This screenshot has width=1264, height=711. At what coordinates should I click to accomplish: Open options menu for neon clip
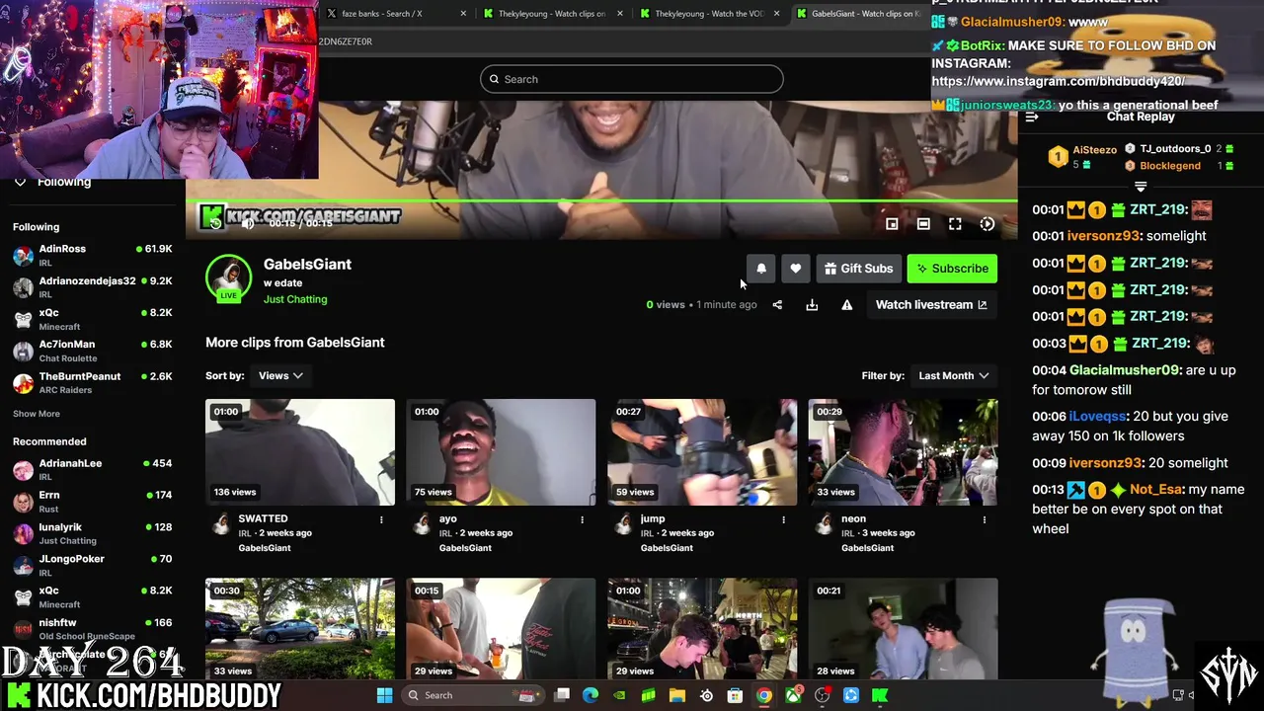[x=984, y=519]
